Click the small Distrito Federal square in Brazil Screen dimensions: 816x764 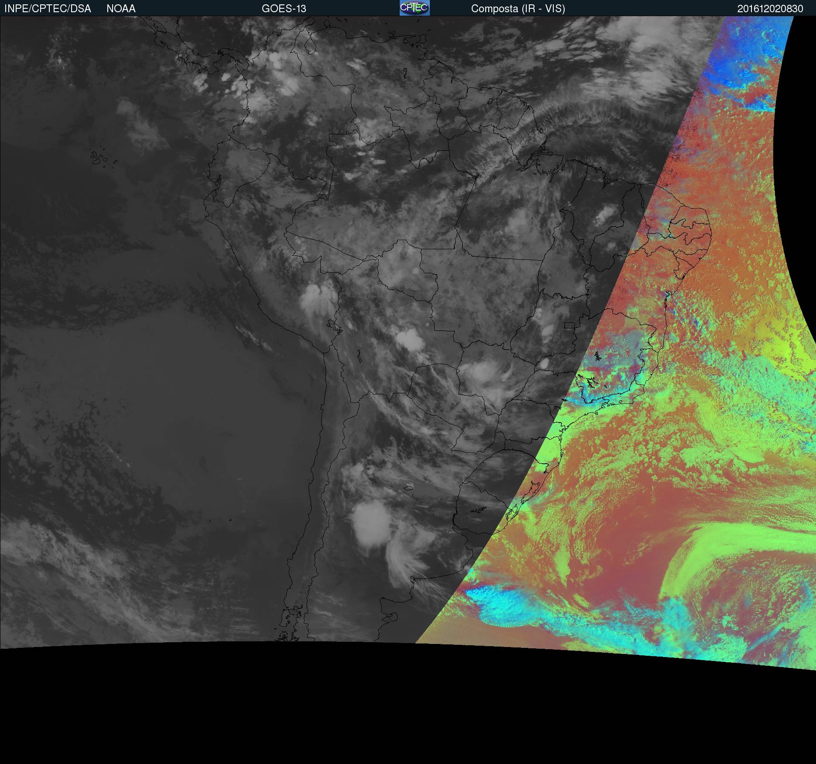[569, 325]
